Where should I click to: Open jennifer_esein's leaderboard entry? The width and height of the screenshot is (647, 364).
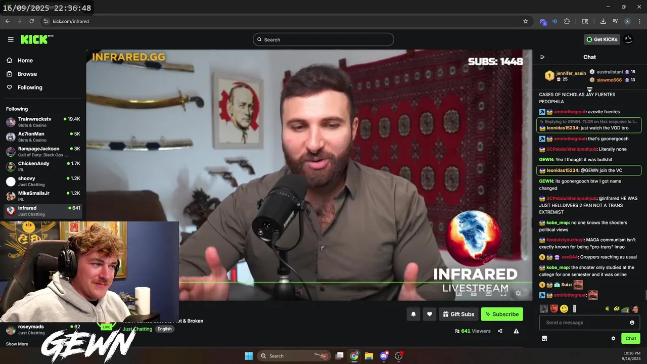[566, 76]
